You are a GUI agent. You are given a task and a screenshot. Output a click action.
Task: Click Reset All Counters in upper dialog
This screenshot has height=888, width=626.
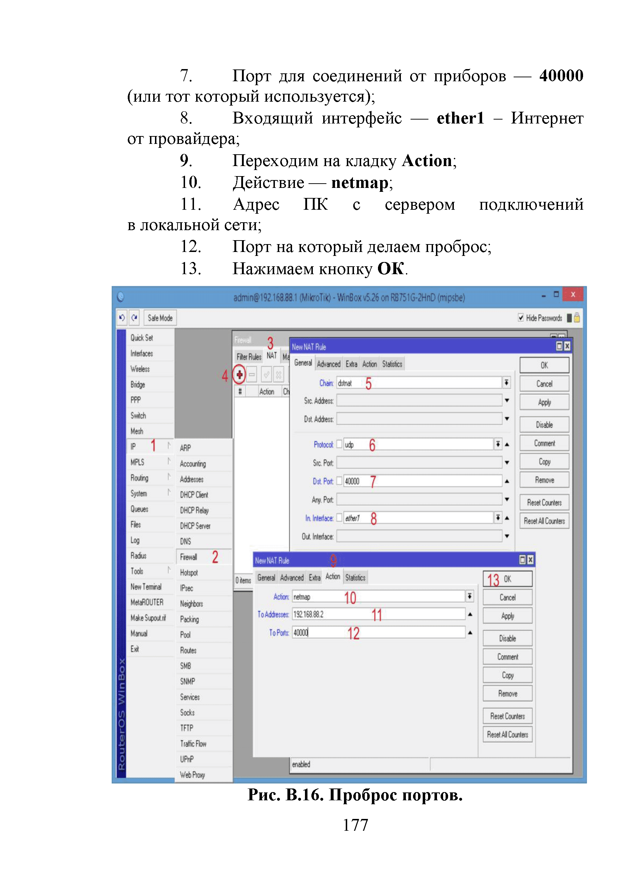[x=544, y=521]
